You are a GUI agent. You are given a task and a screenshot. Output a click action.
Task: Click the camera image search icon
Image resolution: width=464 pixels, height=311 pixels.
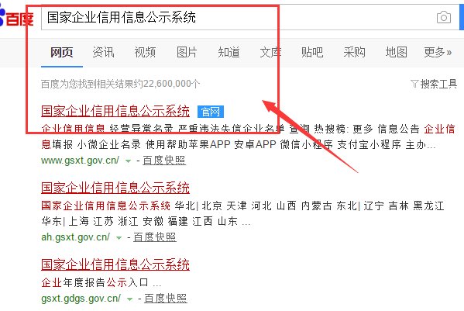coord(444,18)
